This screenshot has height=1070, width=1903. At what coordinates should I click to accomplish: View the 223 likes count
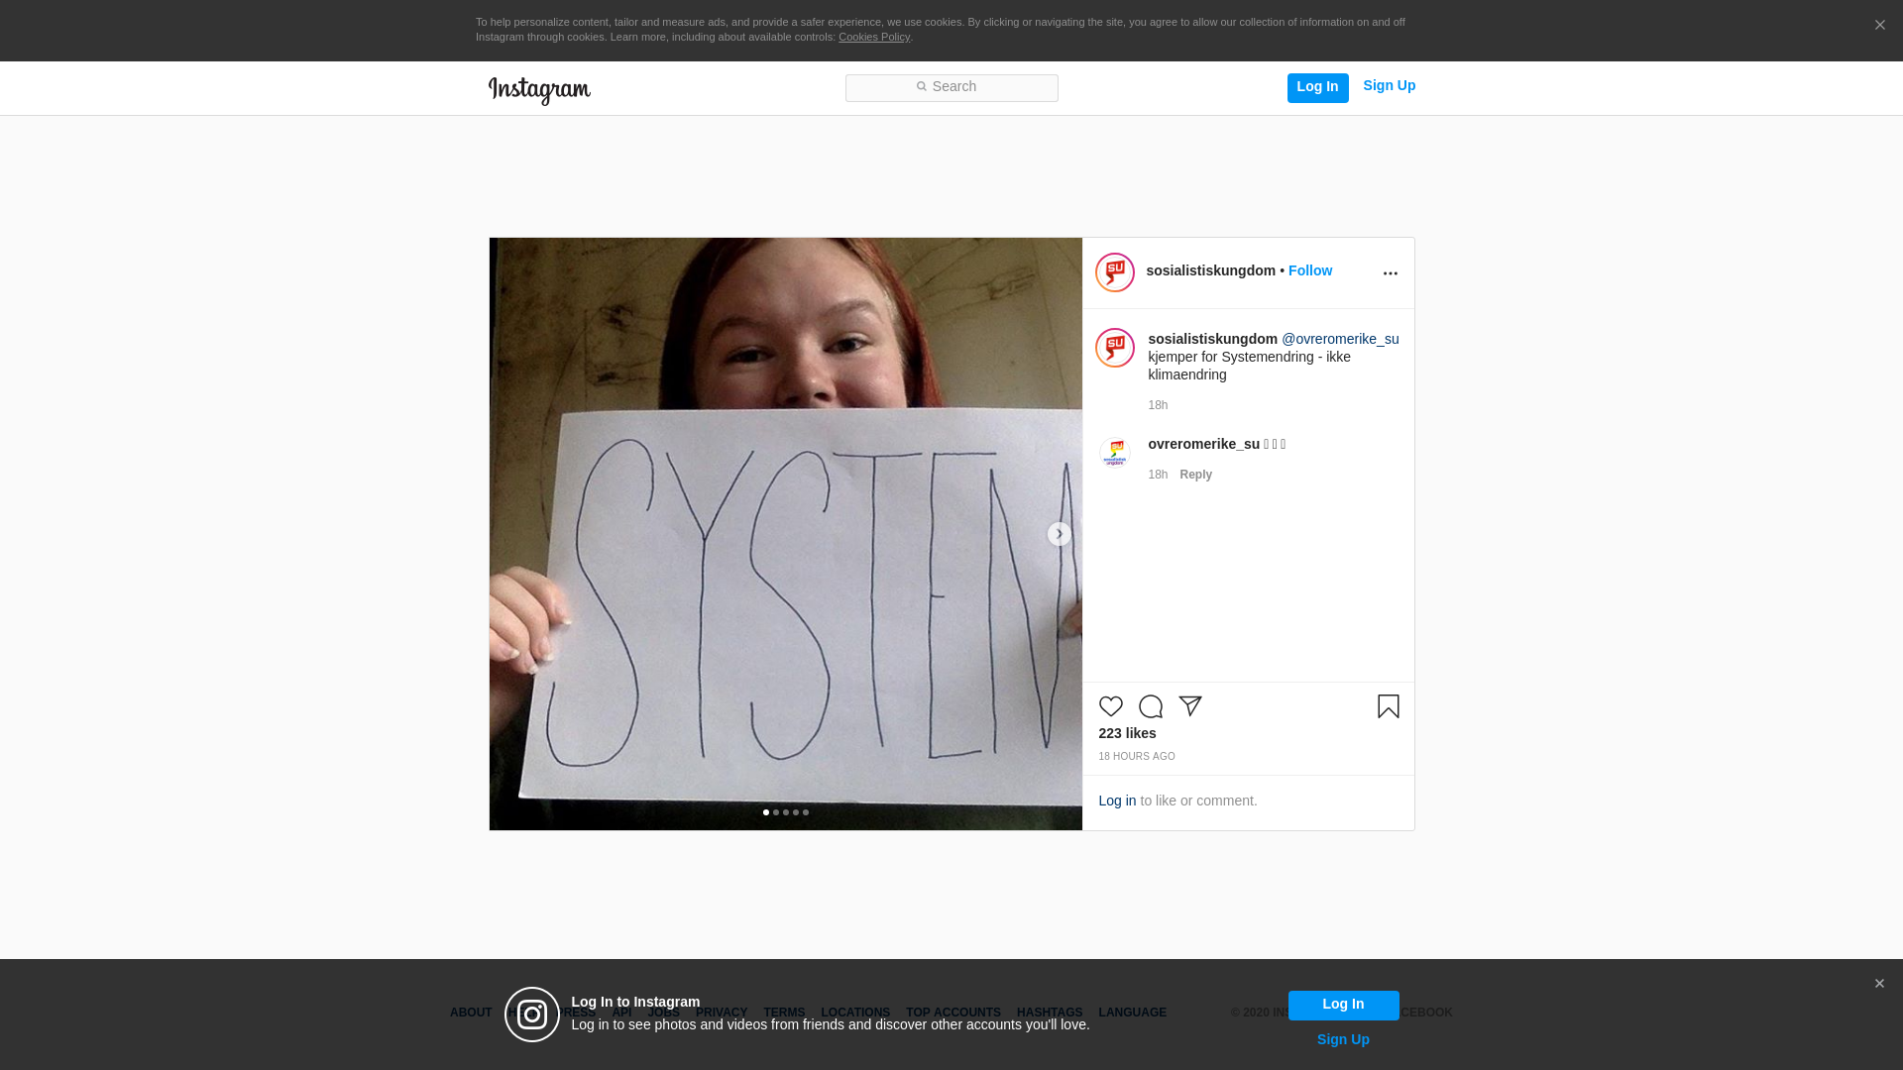[1127, 733]
